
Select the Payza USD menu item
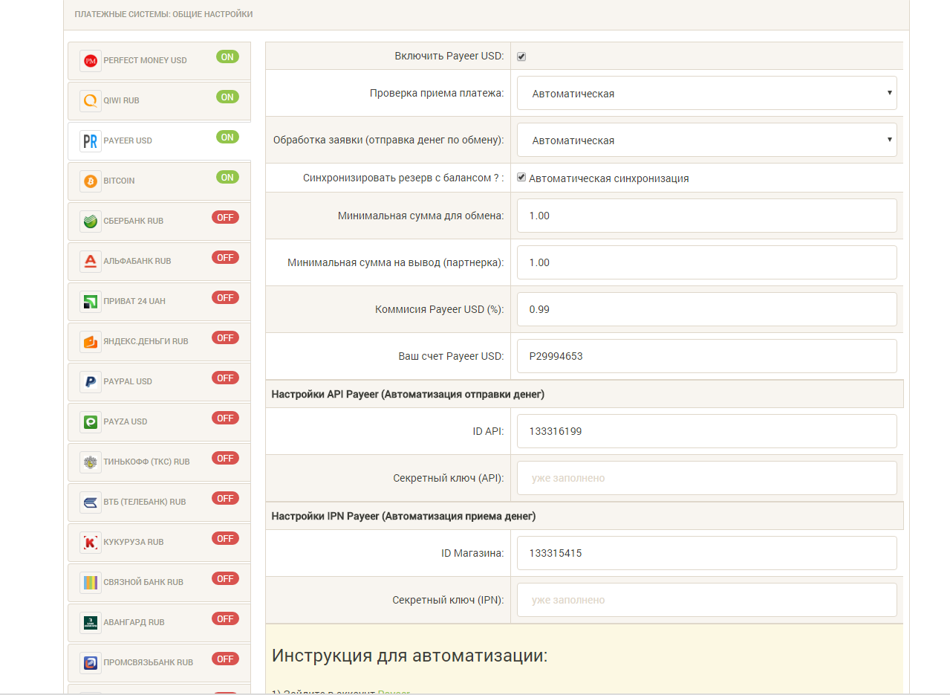tap(159, 422)
